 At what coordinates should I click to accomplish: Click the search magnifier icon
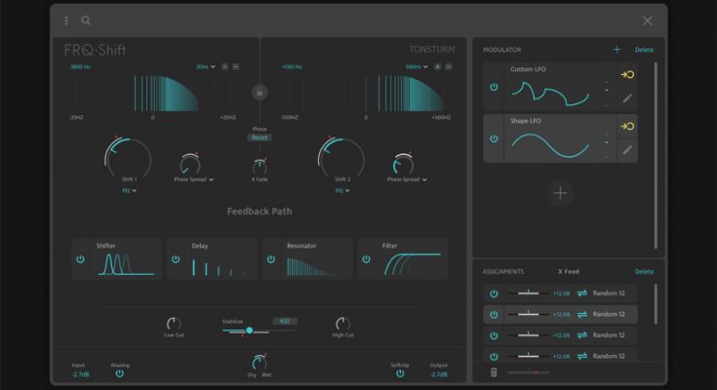pos(86,20)
